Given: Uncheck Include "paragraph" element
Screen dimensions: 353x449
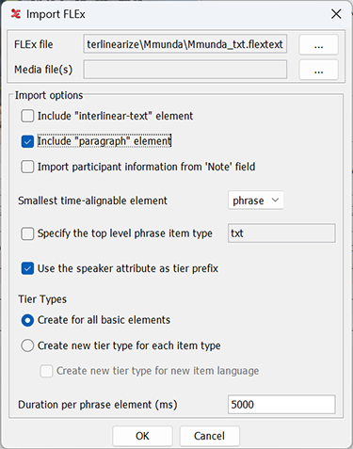Looking at the screenshot, I should 27,141.
